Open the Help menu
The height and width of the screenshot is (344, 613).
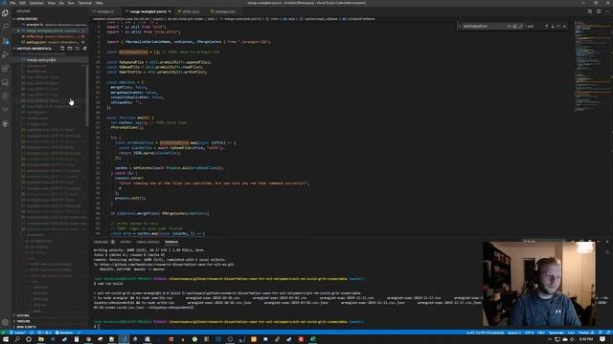(99, 3)
